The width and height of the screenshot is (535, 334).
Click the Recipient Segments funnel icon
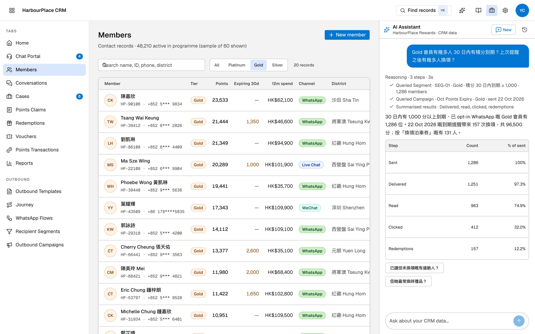tap(9, 231)
